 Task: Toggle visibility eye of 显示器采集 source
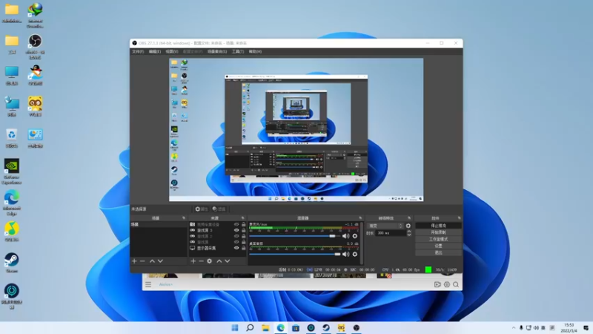coord(236,248)
